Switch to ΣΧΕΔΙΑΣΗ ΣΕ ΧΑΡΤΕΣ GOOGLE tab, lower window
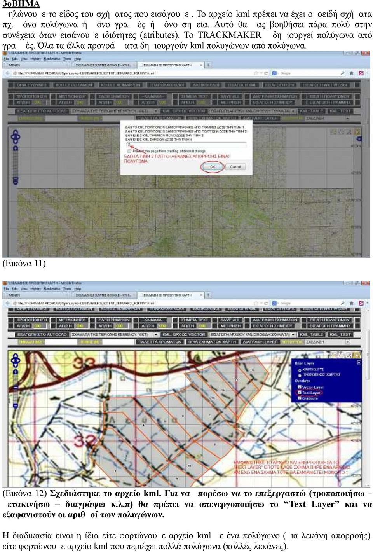373x552 pixels. point(104,295)
